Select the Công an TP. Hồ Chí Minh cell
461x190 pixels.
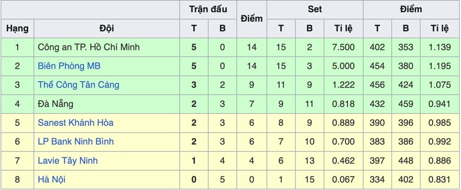click(89, 47)
